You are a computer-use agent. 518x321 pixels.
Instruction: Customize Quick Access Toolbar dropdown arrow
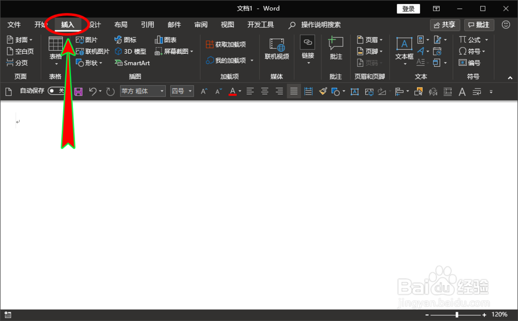click(x=491, y=91)
